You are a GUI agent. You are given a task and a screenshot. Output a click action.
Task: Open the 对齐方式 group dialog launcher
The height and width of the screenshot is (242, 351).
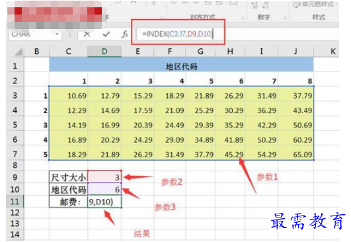tap(243, 17)
